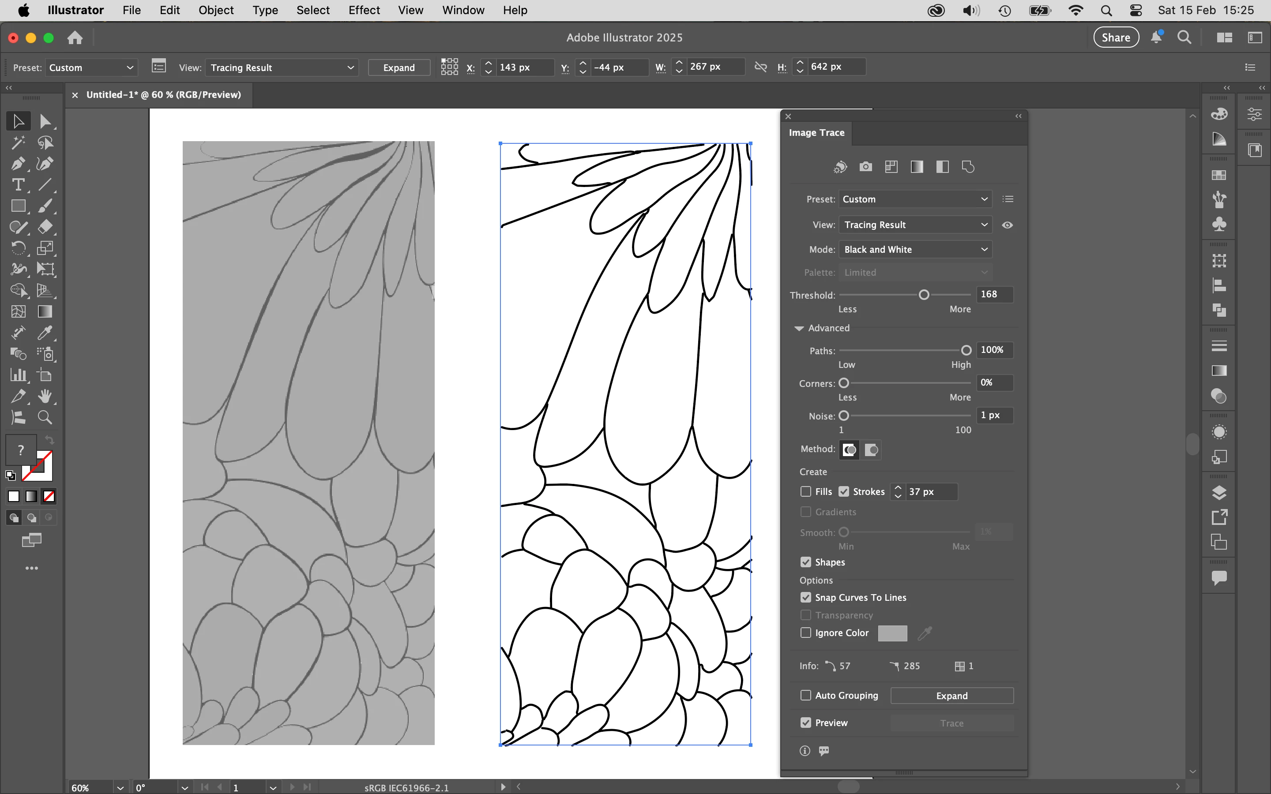
Task: Click Expand button in the Image Trace panel
Action: point(951,696)
